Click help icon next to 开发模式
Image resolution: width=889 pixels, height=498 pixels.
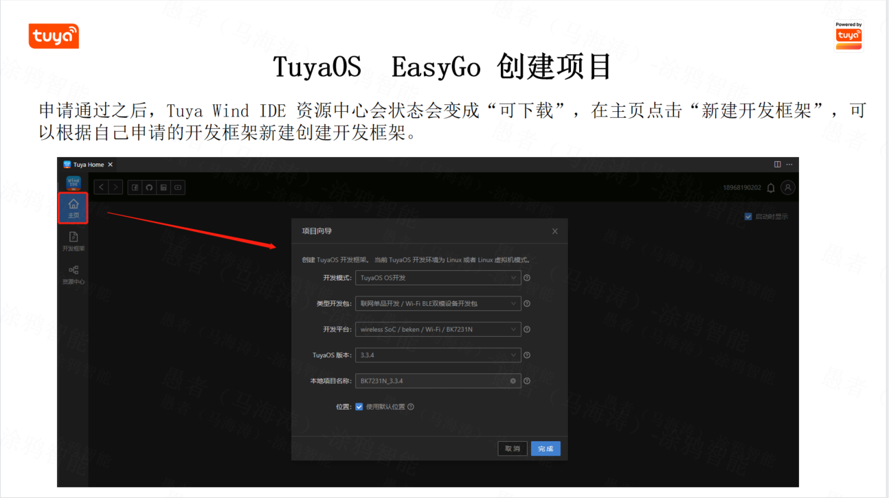pos(527,278)
